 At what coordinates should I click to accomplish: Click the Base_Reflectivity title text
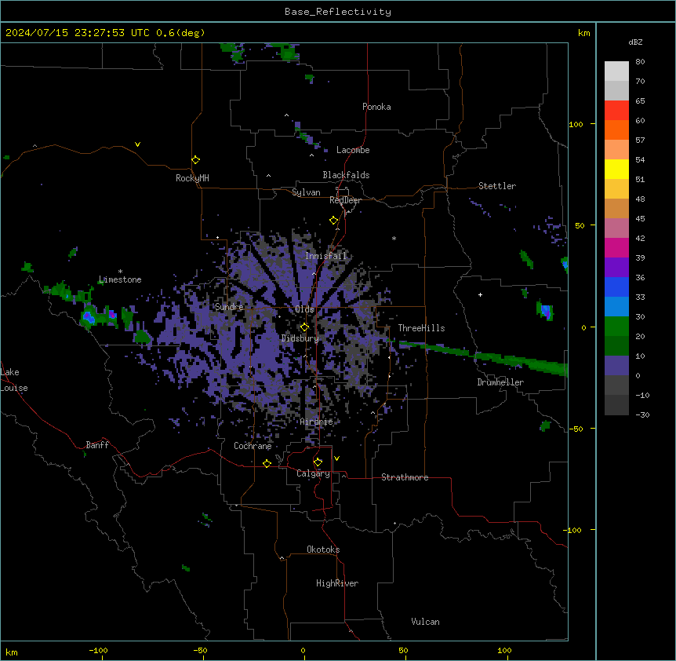tap(338, 12)
